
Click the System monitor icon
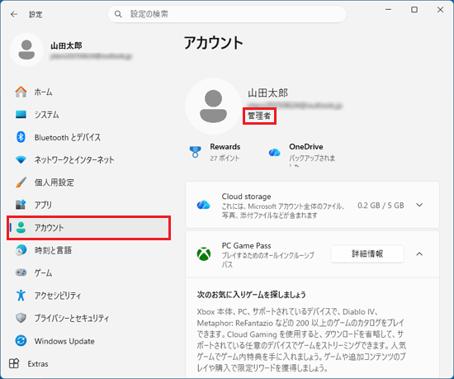pos(21,115)
